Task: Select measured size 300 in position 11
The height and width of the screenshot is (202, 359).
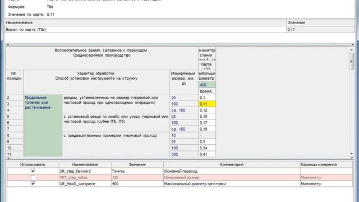Action: click(184, 154)
